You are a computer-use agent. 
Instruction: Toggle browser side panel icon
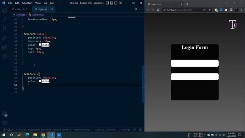231,10
